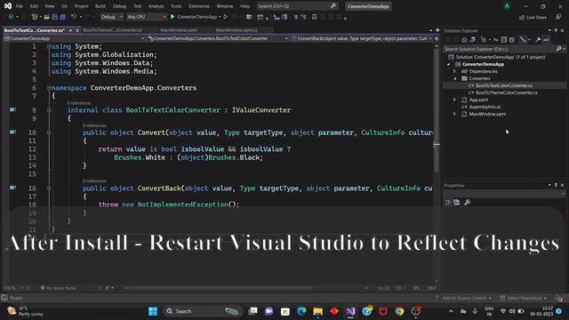Click Solution Explorer Home icon
Screen dimensions: 569x320
[x=464, y=40]
